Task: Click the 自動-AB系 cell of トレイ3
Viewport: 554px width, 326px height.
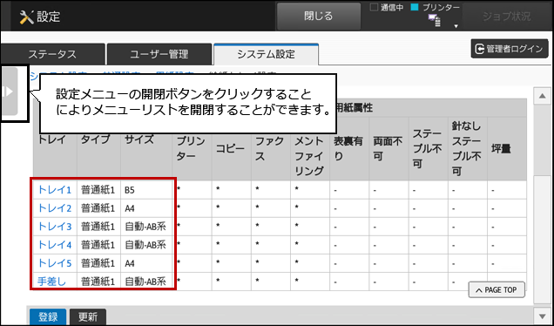Action: tap(146, 227)
